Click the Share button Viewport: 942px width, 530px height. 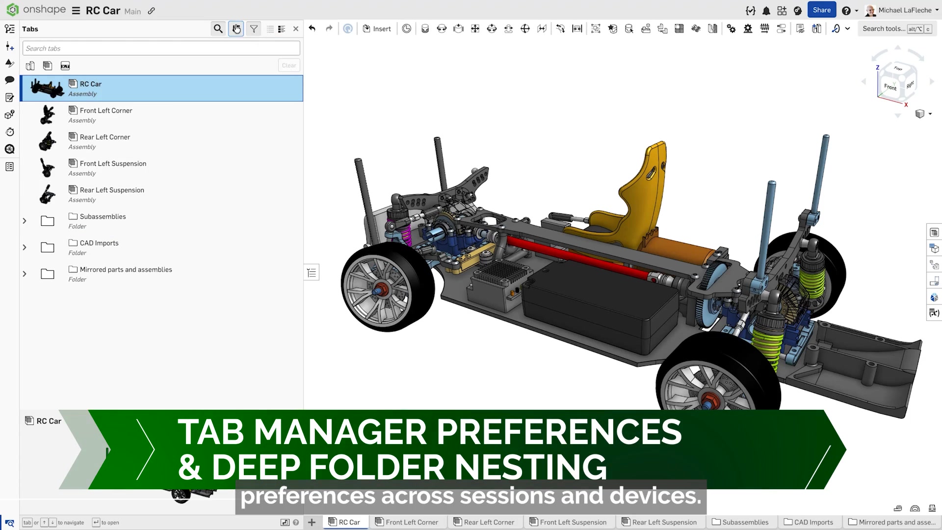(x=822, y=10)
